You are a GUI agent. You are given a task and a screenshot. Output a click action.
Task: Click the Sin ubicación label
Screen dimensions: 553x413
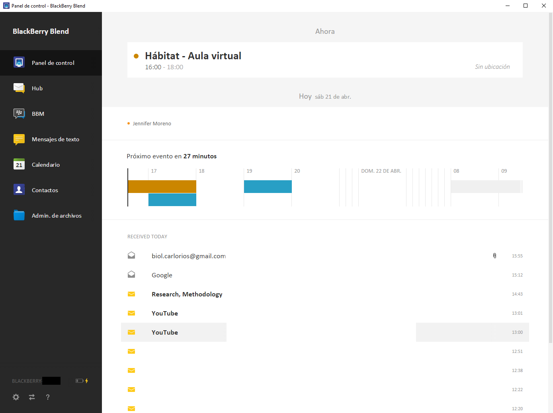pos(492,67)
